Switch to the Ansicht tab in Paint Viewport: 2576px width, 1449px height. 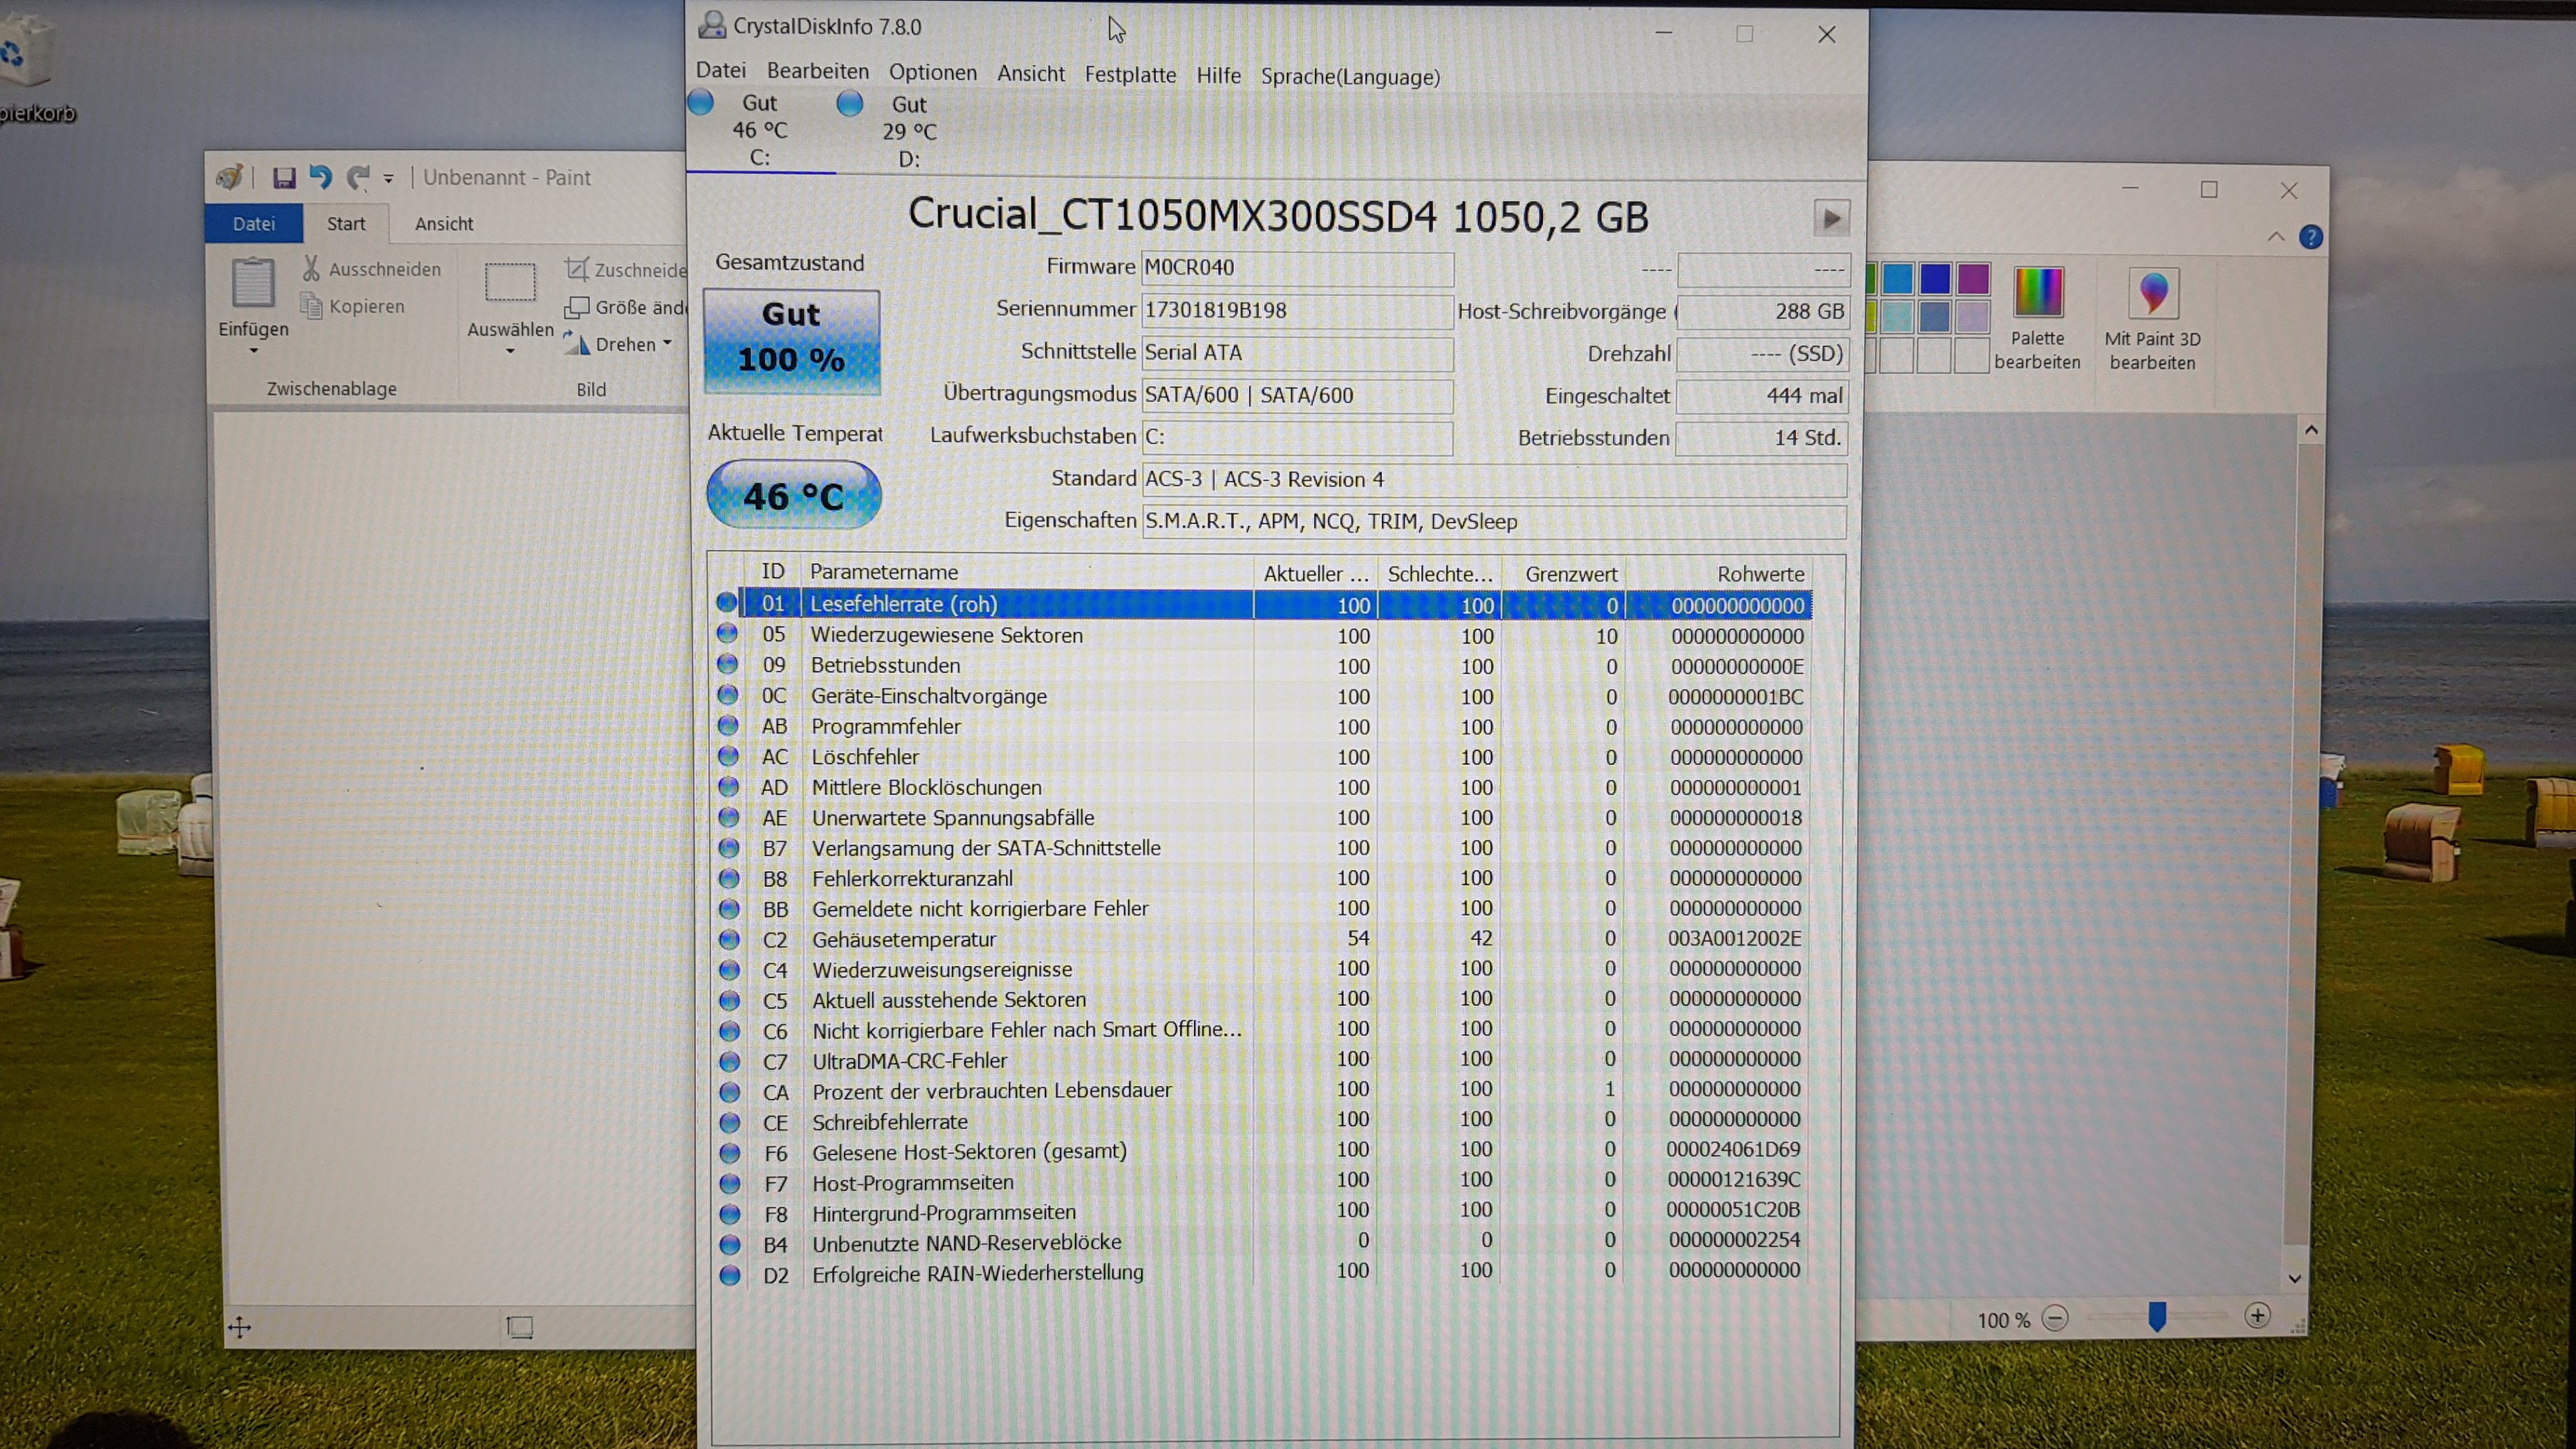[444, 224]
